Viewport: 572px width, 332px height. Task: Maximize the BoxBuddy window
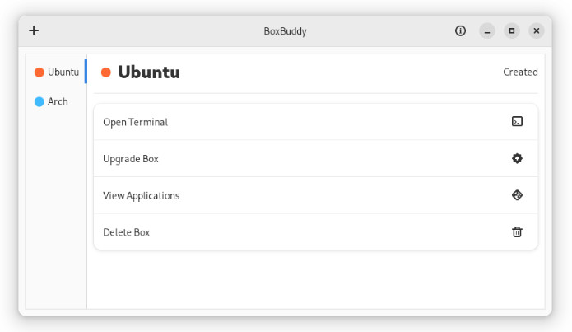[x=512, y=30]
